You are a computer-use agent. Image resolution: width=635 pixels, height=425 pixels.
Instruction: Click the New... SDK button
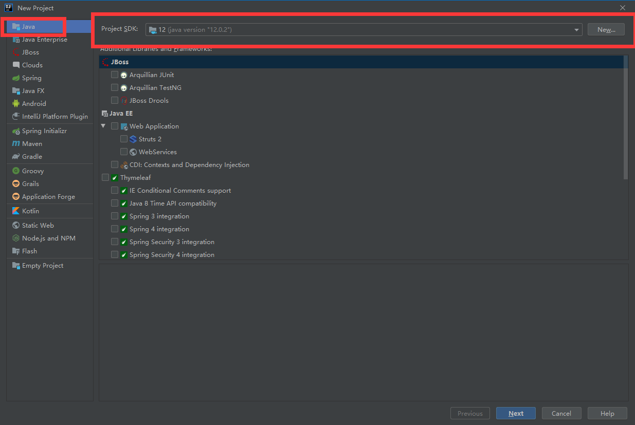coord(606,30)
